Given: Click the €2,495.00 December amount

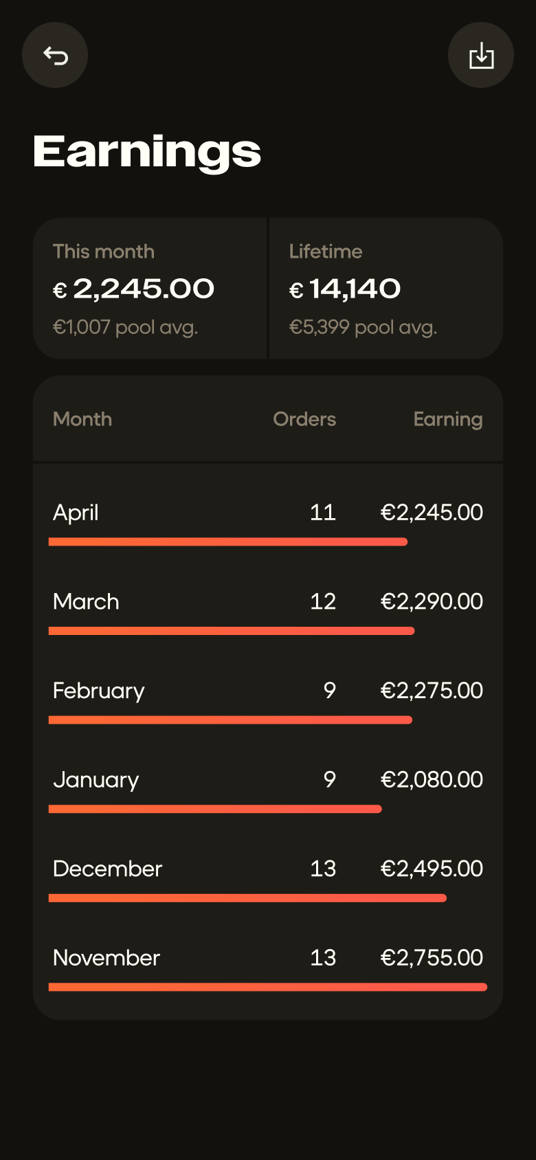Looking at the screenshot, I should (x=432, y=869).
